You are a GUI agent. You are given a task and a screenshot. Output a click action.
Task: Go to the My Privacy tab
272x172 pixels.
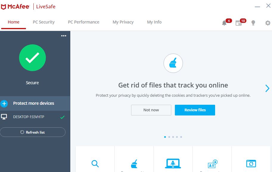[x=123, y=22]
